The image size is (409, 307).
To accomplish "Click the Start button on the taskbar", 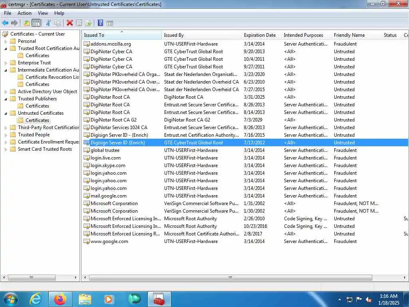I will pyautogui.click(x=10, y=299).
